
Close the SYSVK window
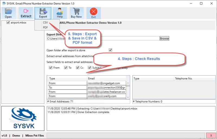coord(212,4)
